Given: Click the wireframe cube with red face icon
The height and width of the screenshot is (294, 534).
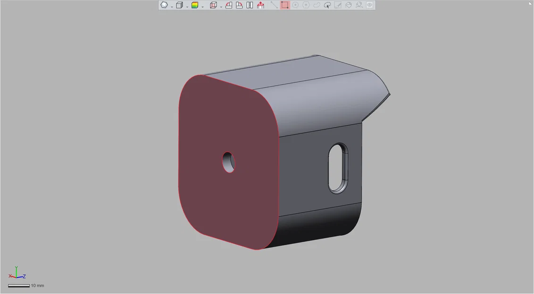Looking at the screenshot, I should (x=213, y=5).
